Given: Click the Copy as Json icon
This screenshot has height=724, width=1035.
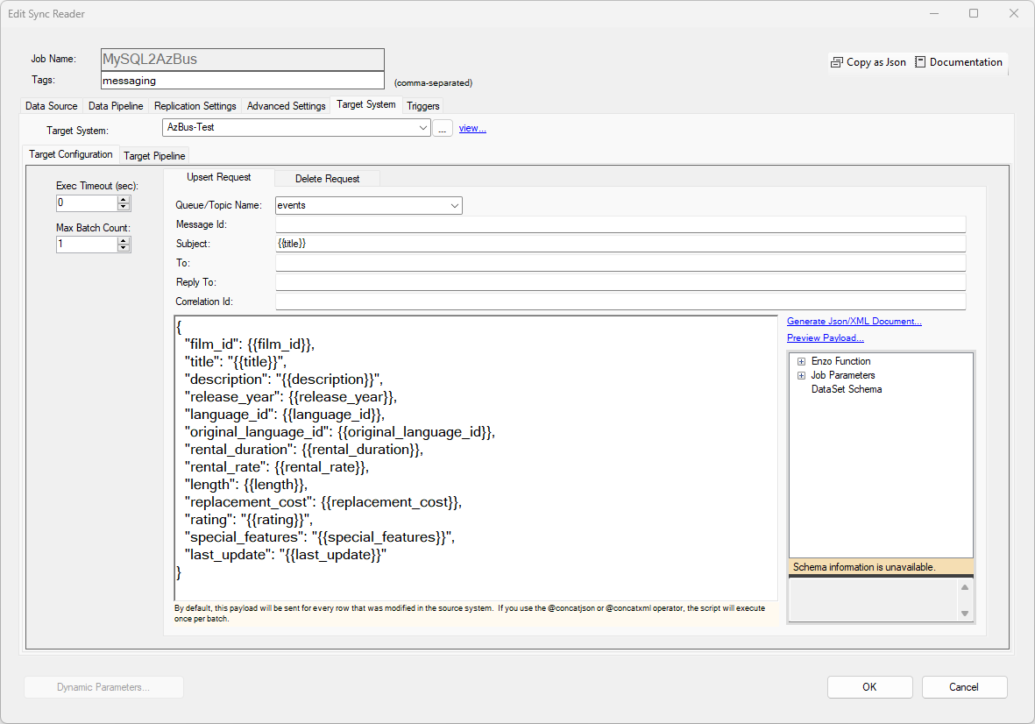Looking at the screenshot, I should [836, 62].
